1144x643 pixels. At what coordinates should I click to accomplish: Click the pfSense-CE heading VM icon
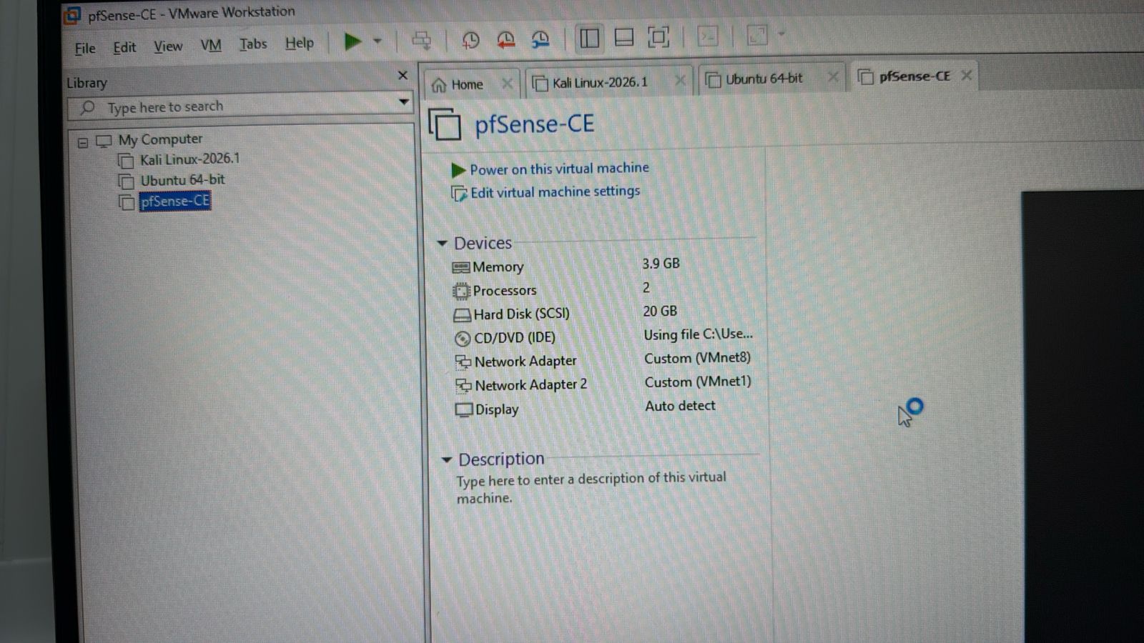click(x=445, y=124)
